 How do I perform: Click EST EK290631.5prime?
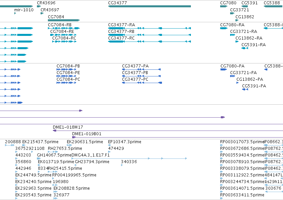pos(85,142)
